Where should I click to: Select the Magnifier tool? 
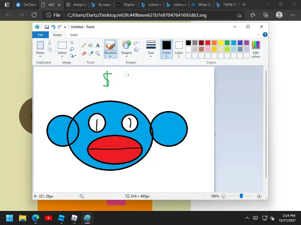pyautogui.click(x=98, y=54)
